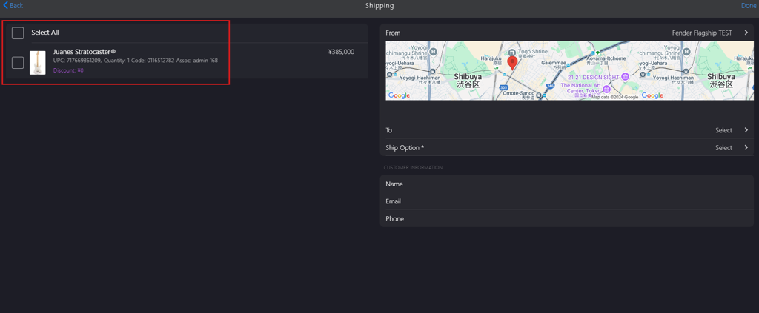Click the Juanes Stratocaster product name
Screen dimensions: 759x313
click(84, 52)
